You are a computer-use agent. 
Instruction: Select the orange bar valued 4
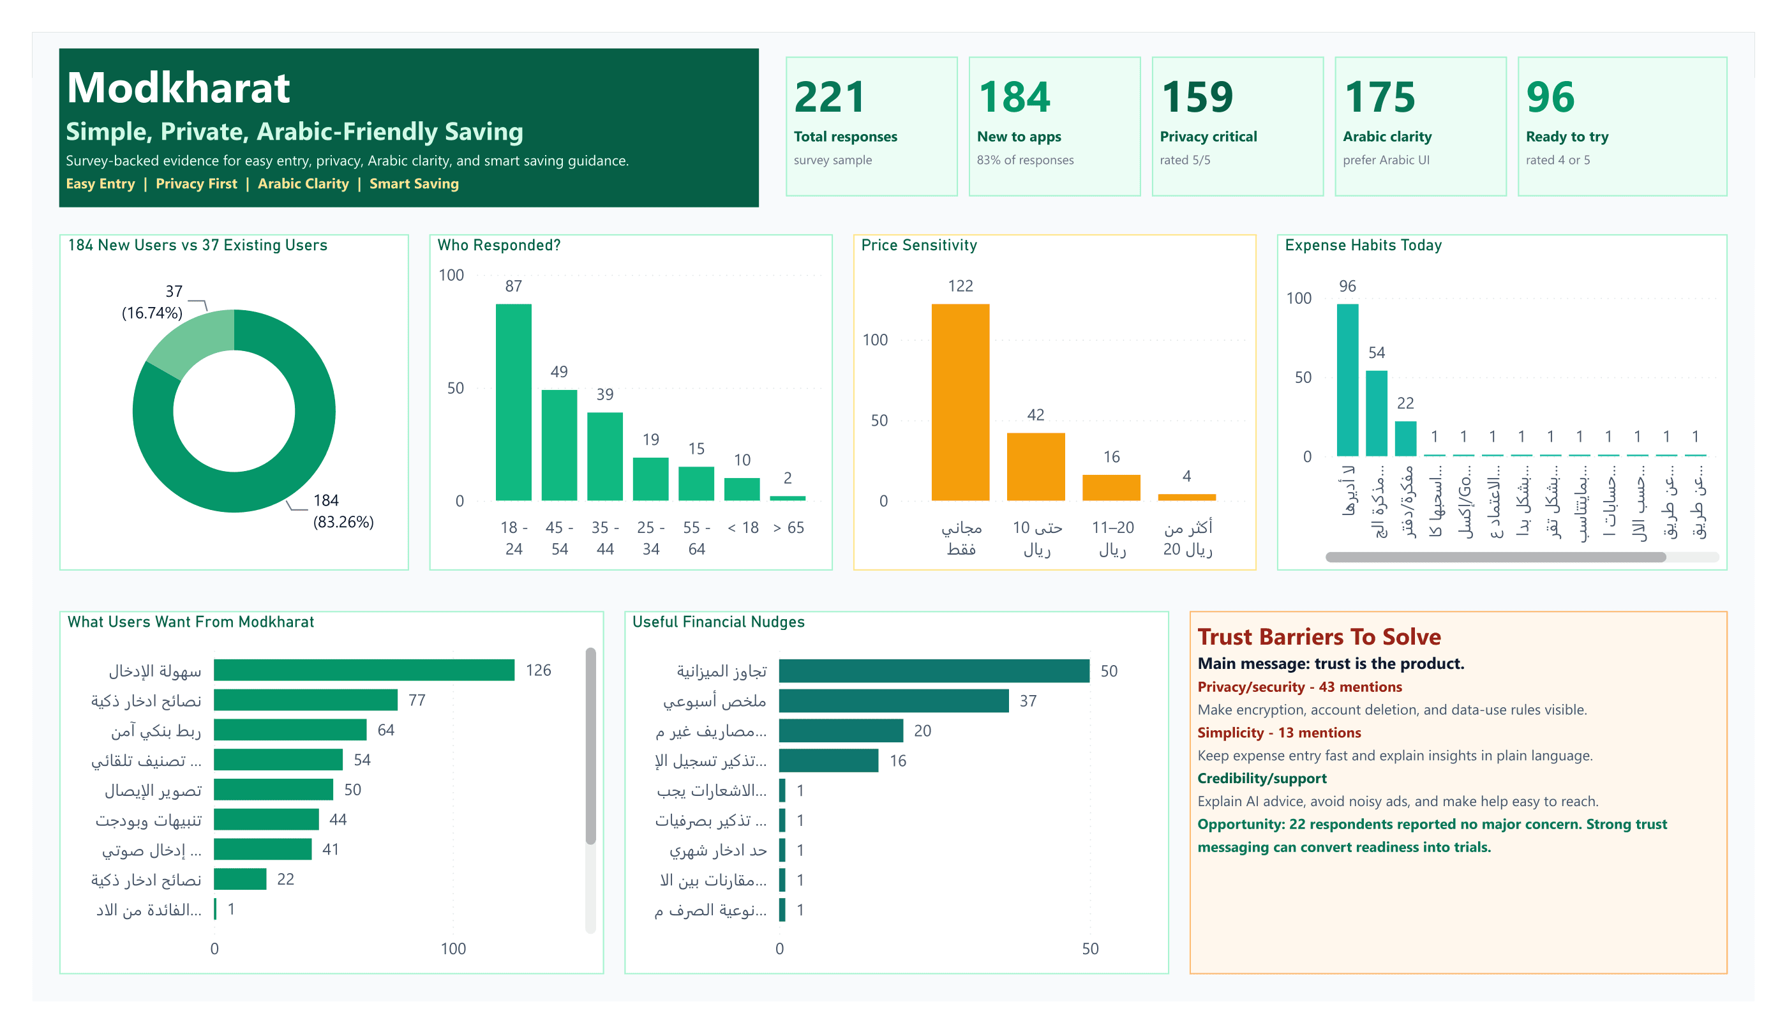pos(1187,498)
